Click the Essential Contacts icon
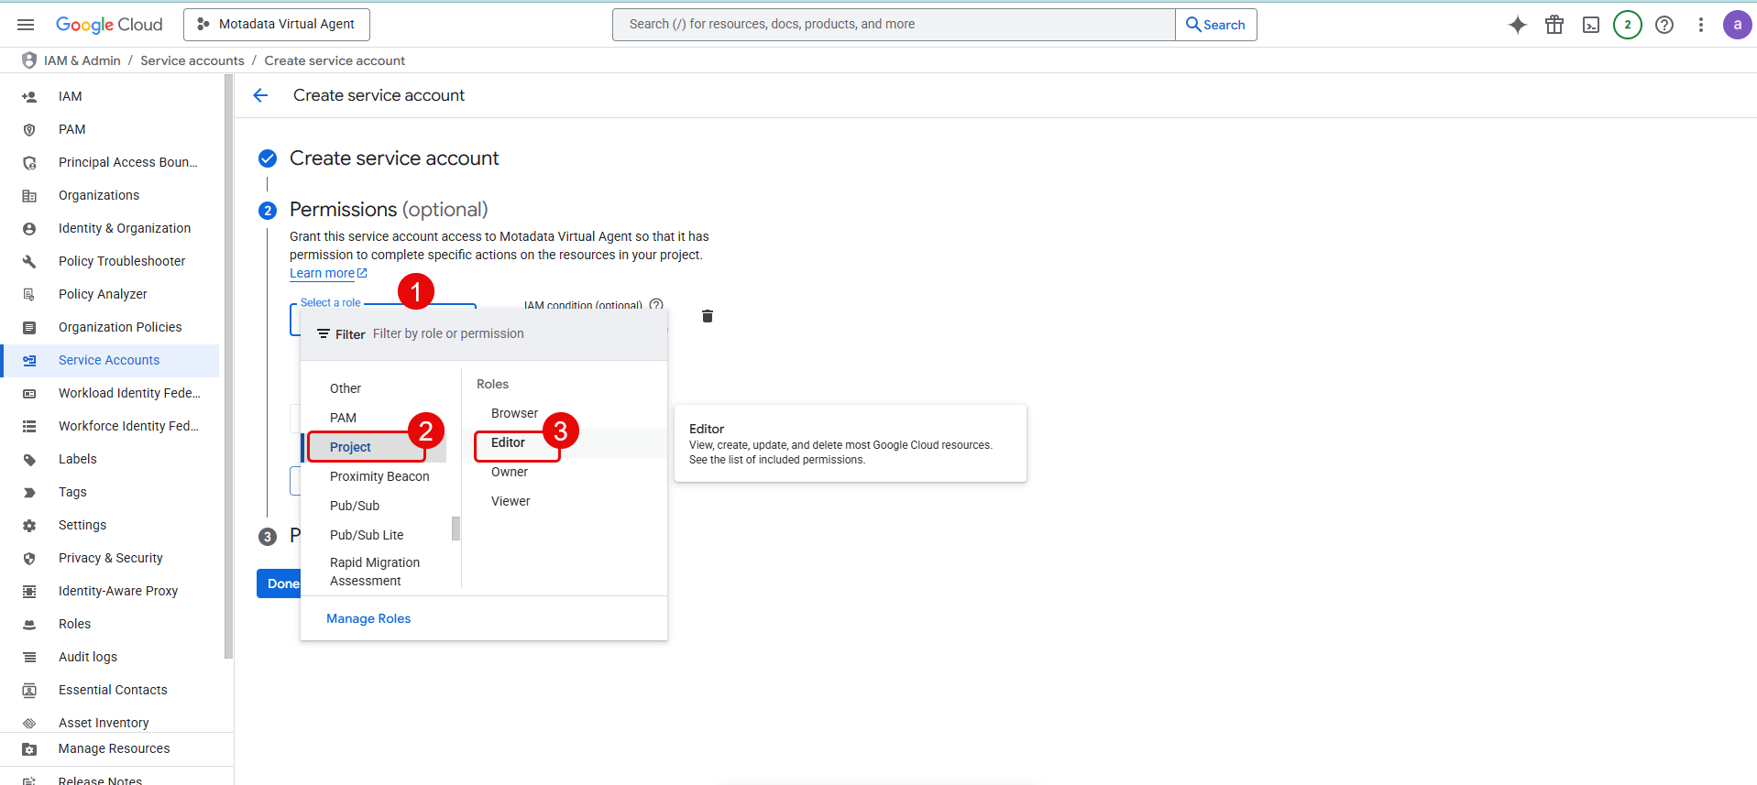Viewport: 1757px width, 785px height. [29, 690]
